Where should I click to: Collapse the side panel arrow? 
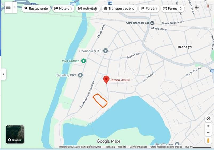tap(3, 74)
